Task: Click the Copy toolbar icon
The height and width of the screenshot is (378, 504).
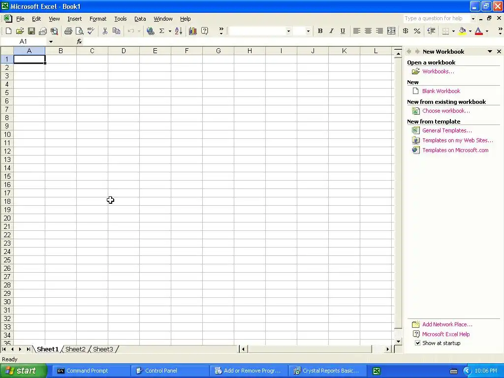Action: point(116,31)
